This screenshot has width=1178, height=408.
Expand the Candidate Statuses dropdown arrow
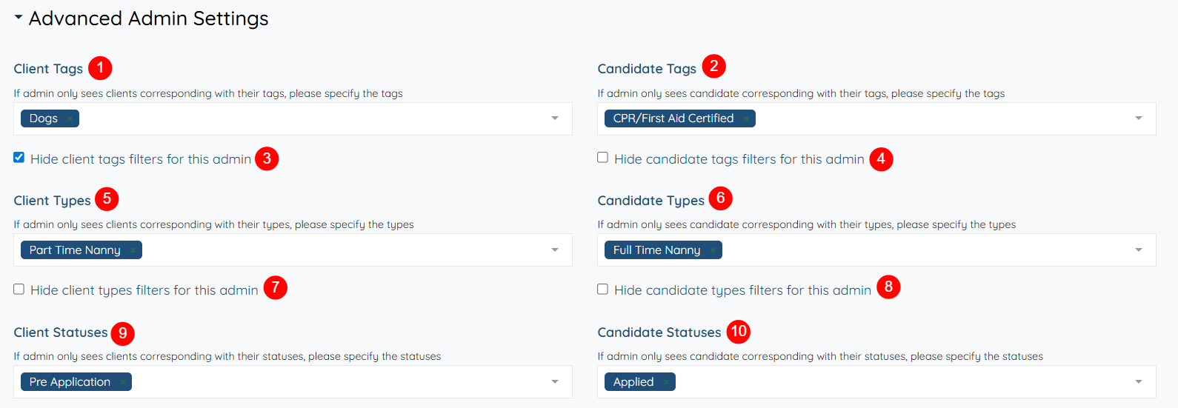point(1139,382)
